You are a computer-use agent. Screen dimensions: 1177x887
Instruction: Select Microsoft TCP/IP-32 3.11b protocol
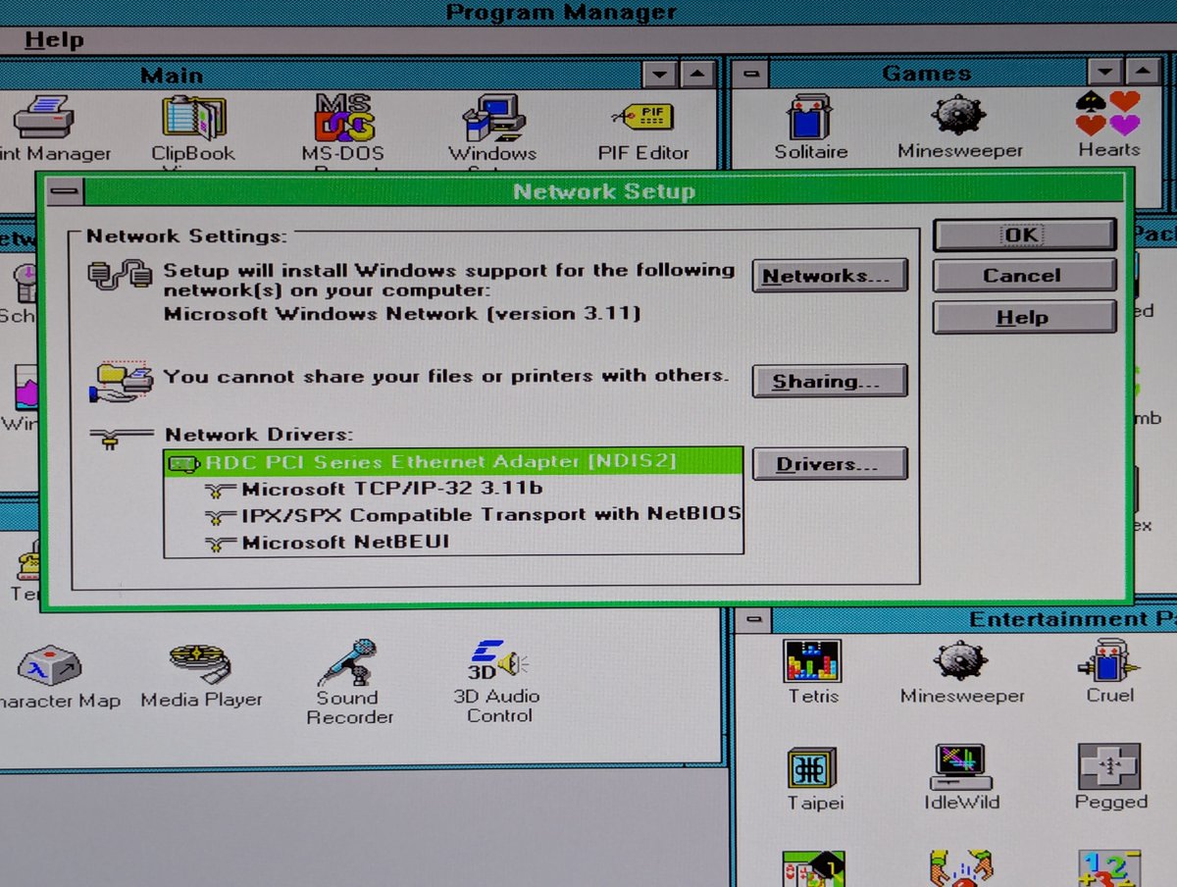click(x=454, y=489)
